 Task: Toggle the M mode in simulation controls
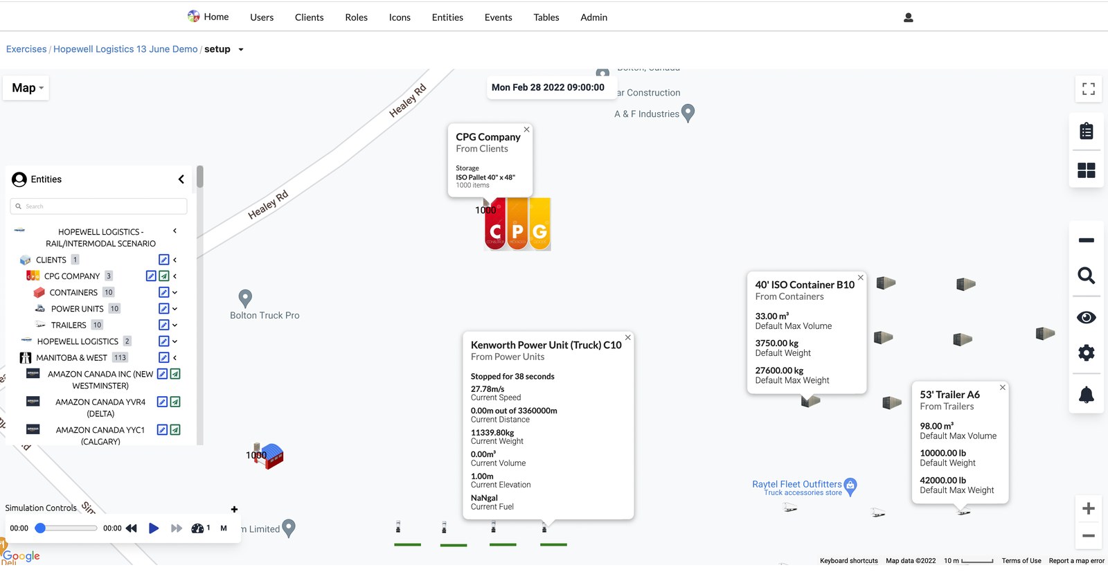pyautogui.click(x=224, y=528)
